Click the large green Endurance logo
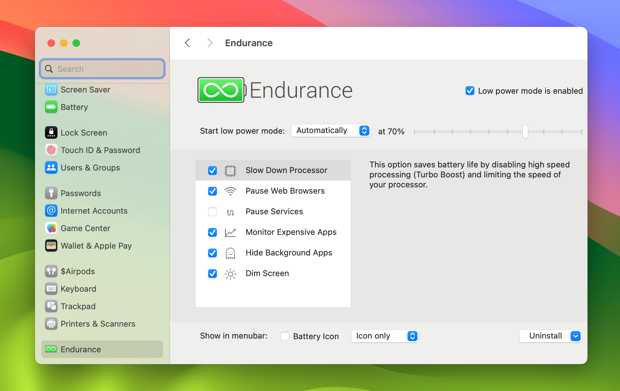 (x=222, y=90)
